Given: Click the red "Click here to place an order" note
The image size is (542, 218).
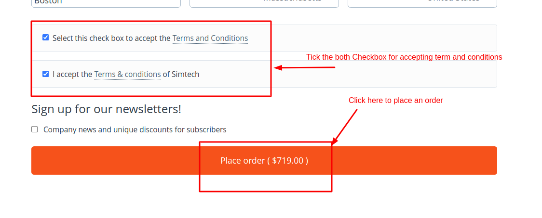Looking at the screenshot, I should 395,100.
